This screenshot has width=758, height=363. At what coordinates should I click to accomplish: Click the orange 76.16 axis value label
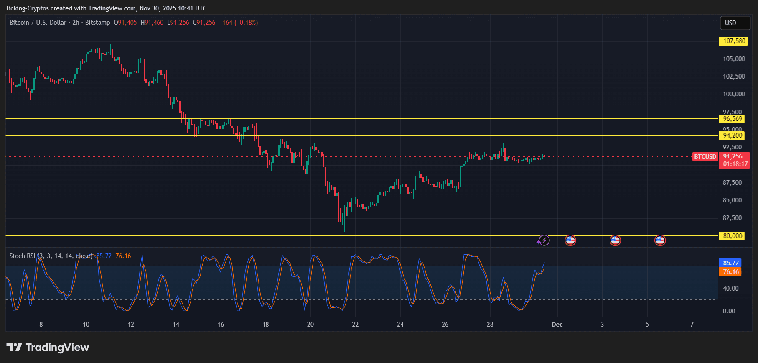(730, 272)
